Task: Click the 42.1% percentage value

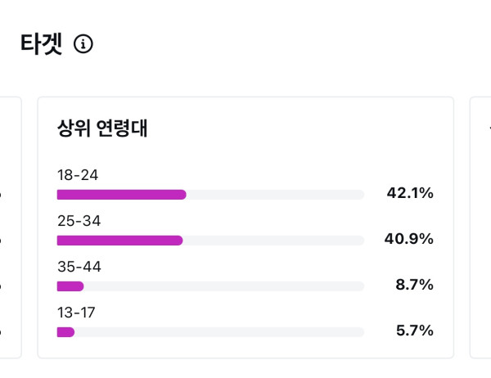Action: click(x=410, y=193)
